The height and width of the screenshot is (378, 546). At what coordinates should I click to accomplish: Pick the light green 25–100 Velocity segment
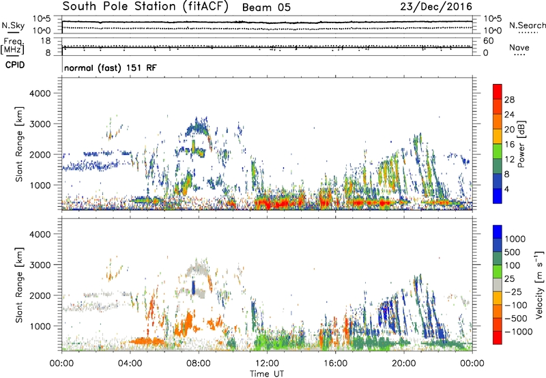pos(498,272)
